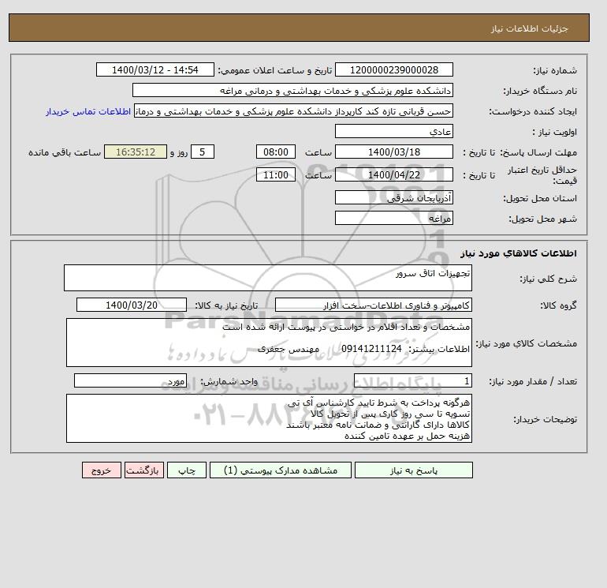Click the remaining days field 5

(202, 152)
